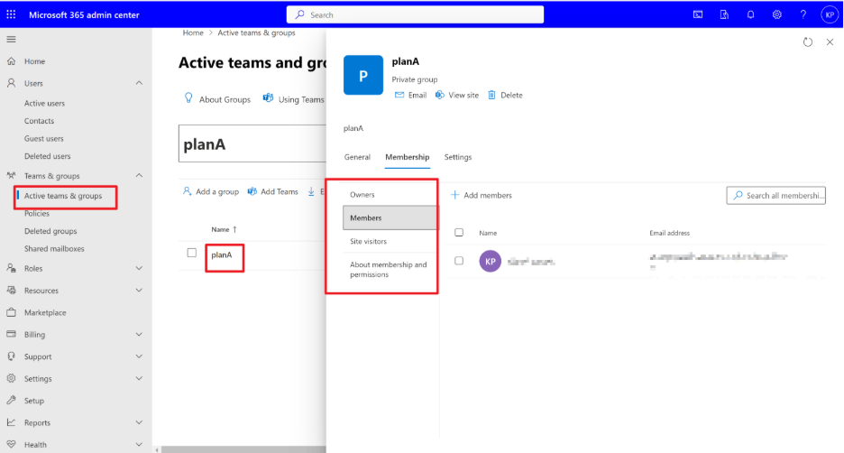
Task: Switch to the General tab
Action: tap(357, 157)
